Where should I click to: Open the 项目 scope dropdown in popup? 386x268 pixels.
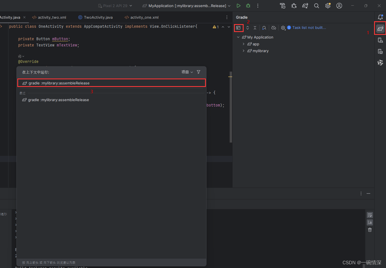[x=187, y=72]
